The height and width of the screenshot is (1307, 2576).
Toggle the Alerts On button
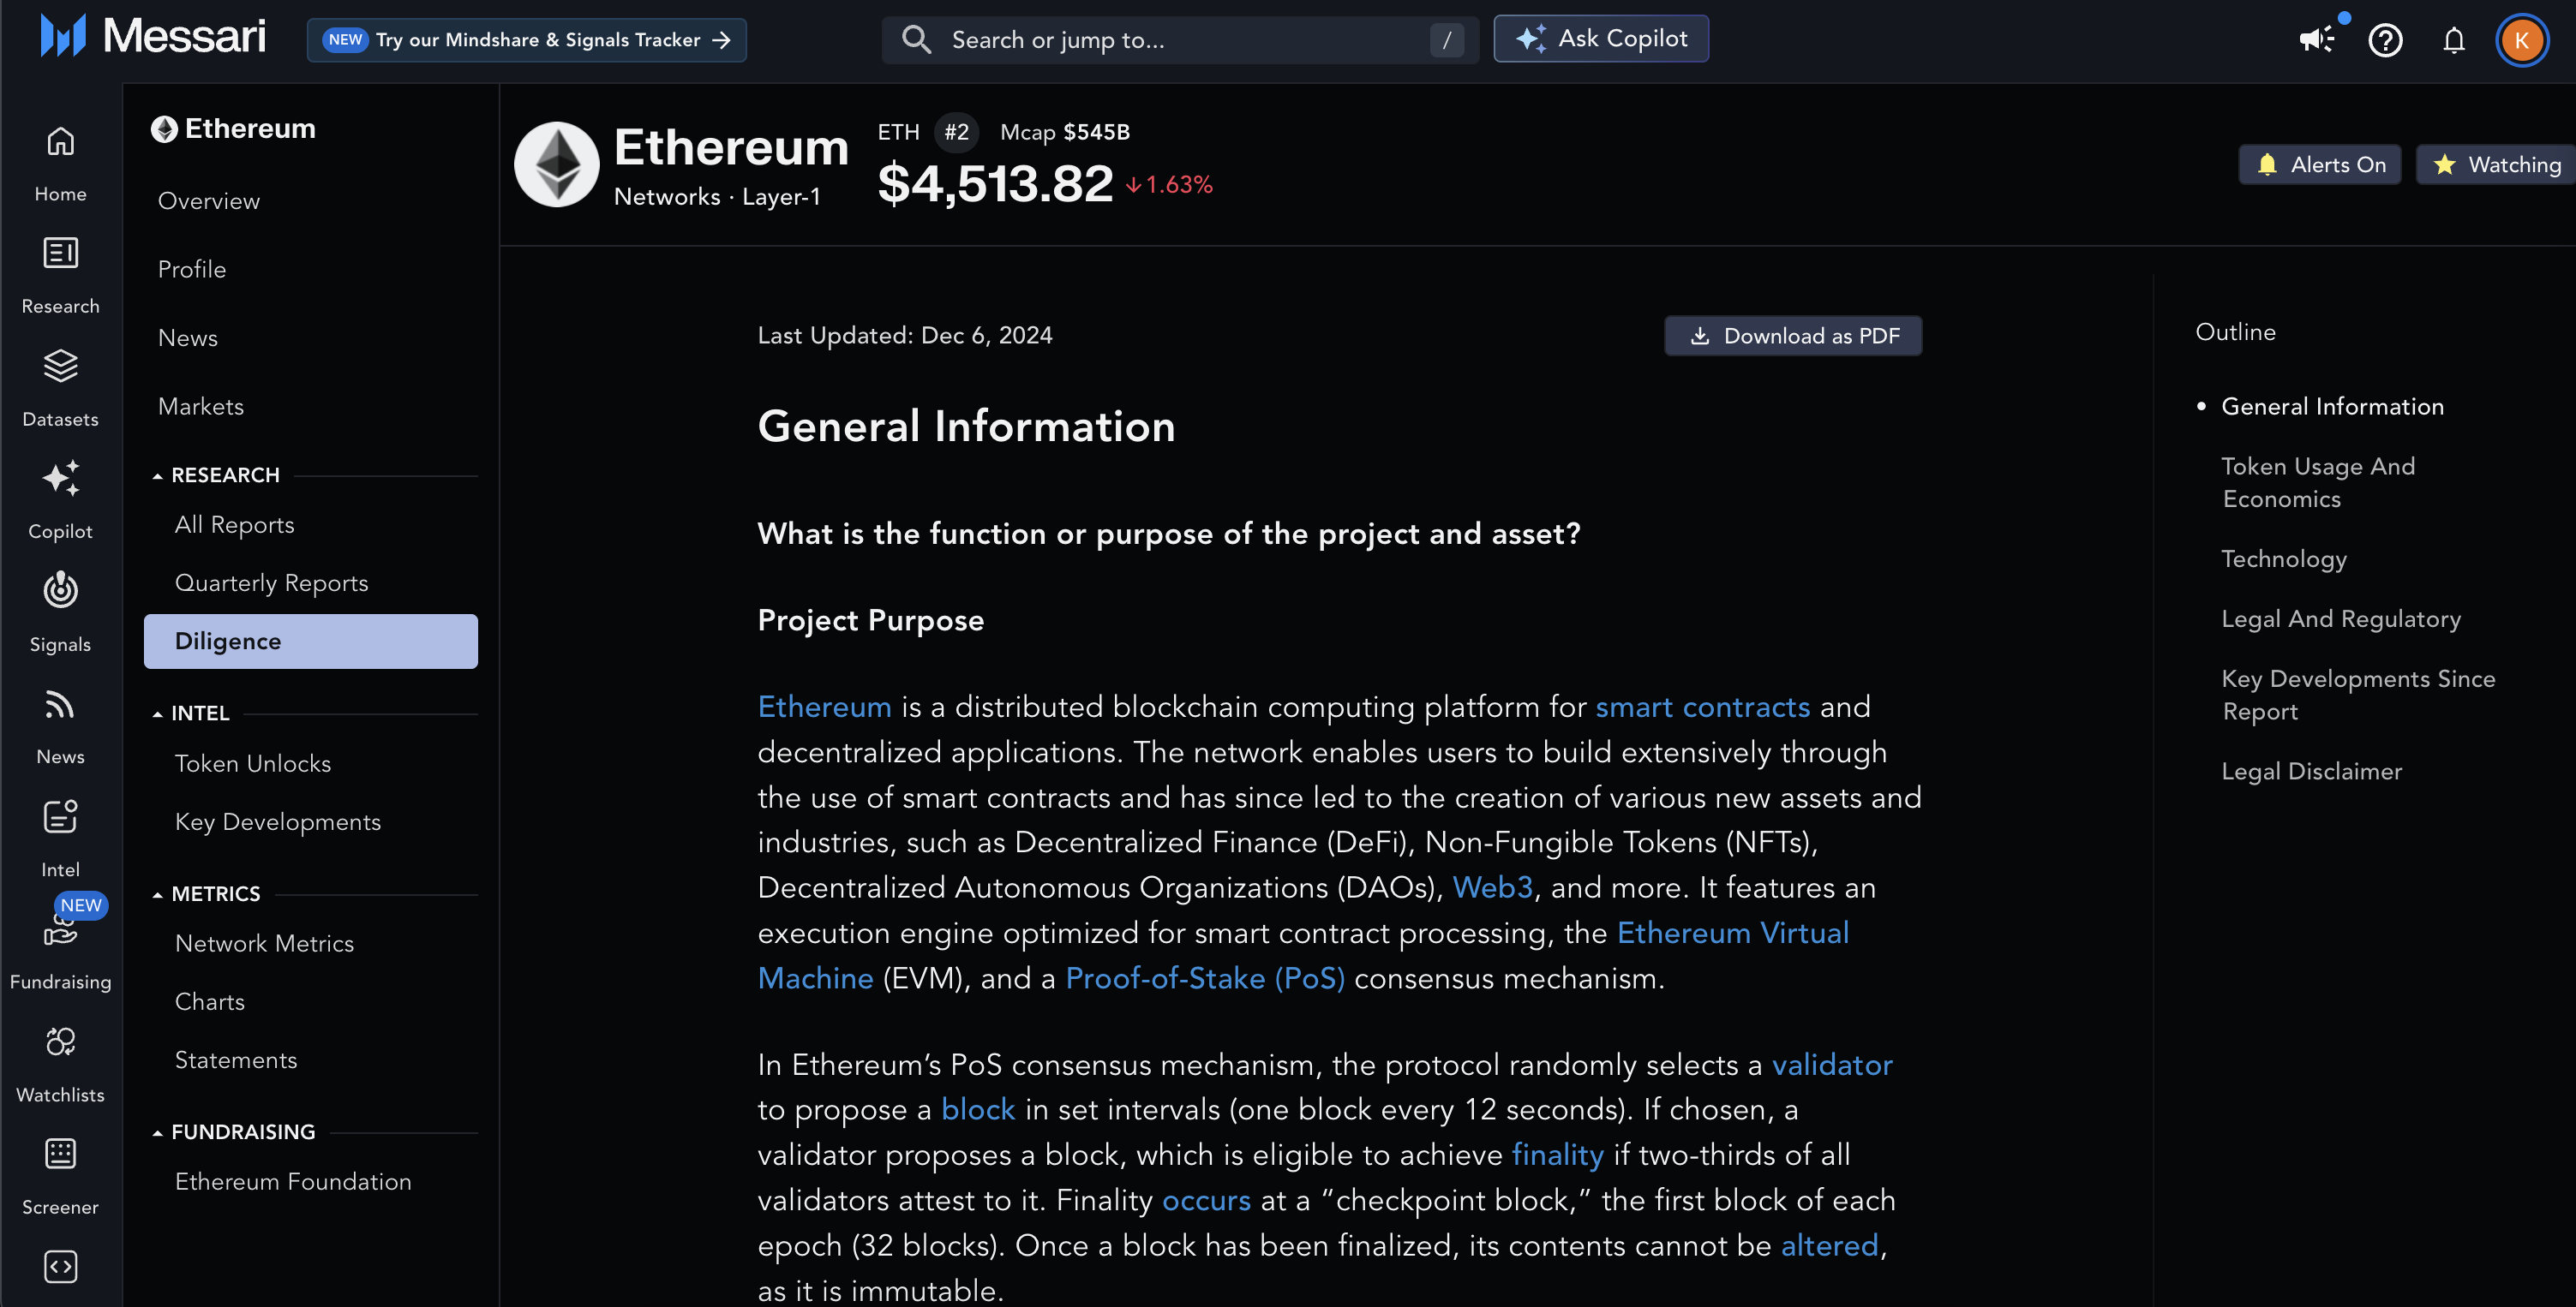click(x=2320, y=164)
